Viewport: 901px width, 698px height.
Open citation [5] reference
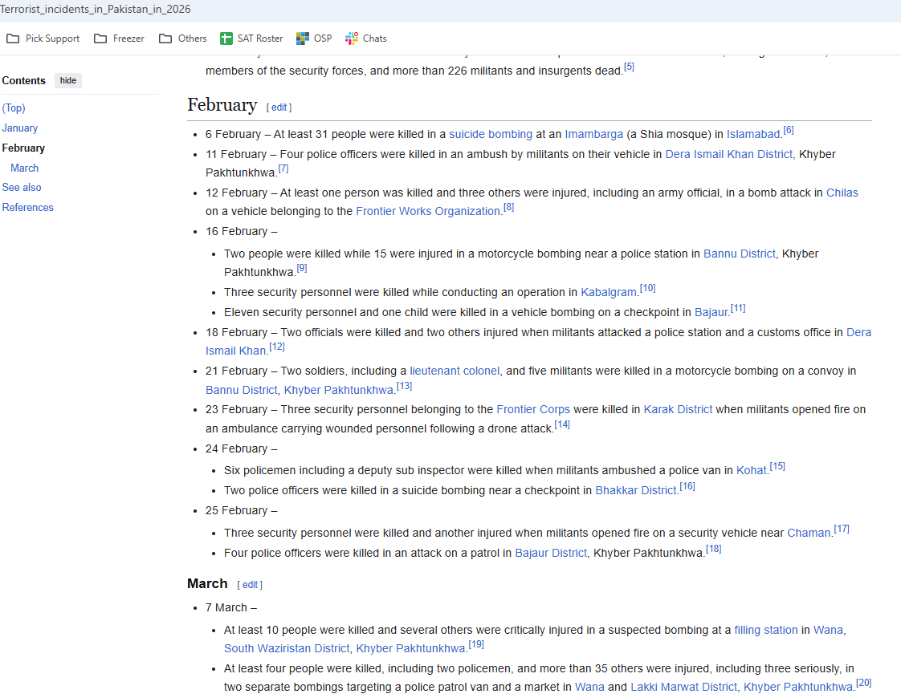click(630, 67)
